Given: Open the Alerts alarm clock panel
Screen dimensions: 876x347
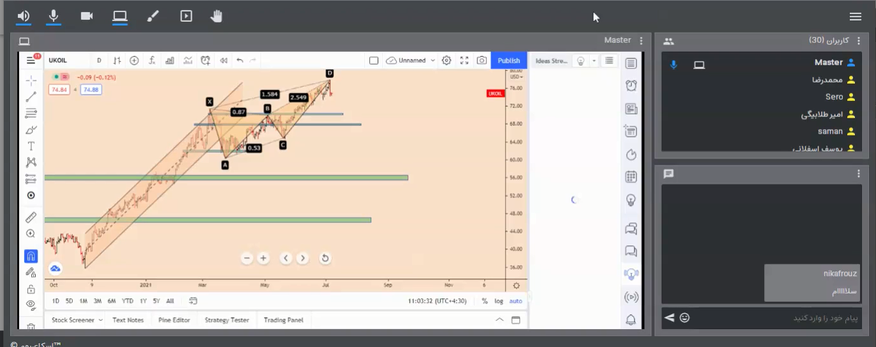Looking at the screenshot, I should (x=631, y=86).
